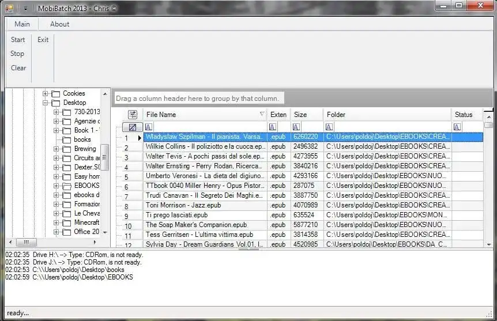Viewport: 497px width, 321px height.
Task: Sort by the Size column header
Action: pos(307,115)
